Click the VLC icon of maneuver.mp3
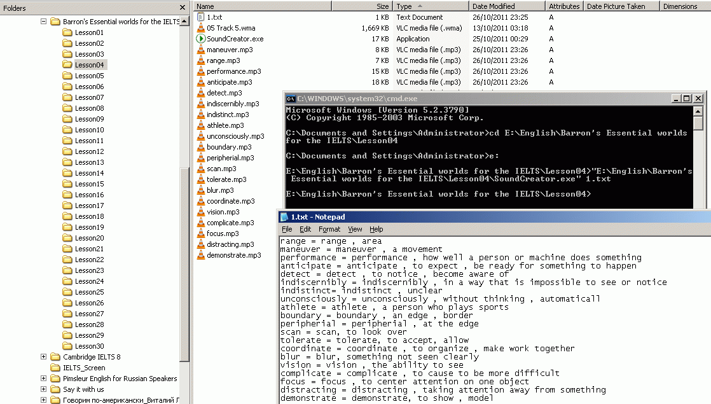Viewport: 711px width, 404px height. [200, 50]
